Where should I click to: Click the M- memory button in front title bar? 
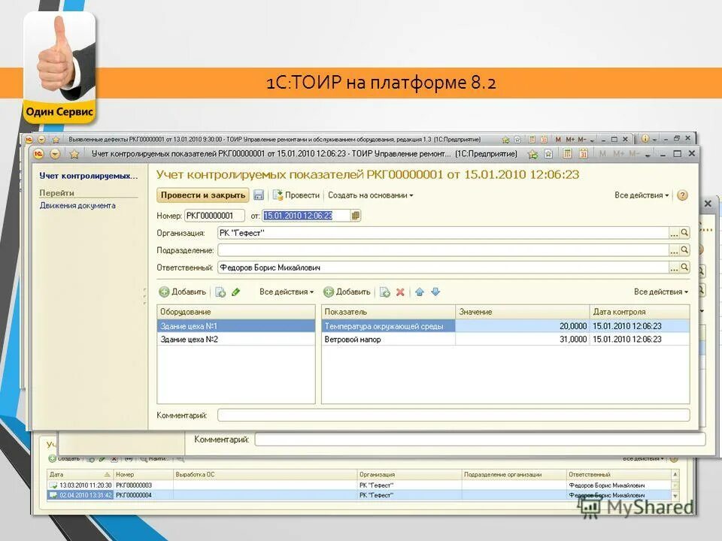(x=633, y=153)
